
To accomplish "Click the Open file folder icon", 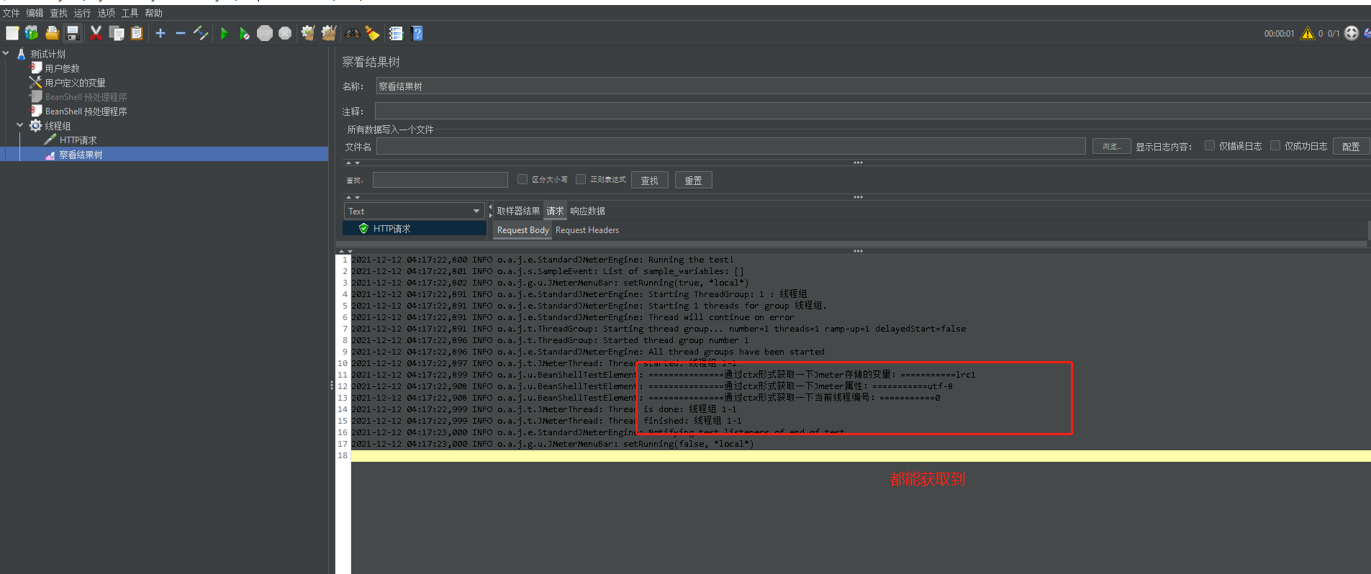I will coord(52,33).
